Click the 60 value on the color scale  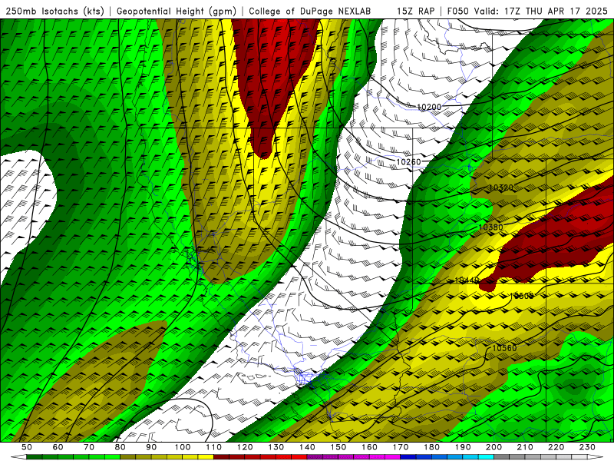pyautogui.click(x=58, y=447)
